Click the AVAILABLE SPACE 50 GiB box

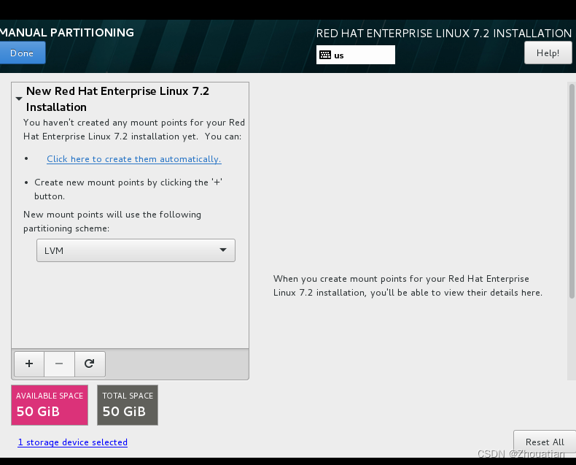tap(50, 405)
